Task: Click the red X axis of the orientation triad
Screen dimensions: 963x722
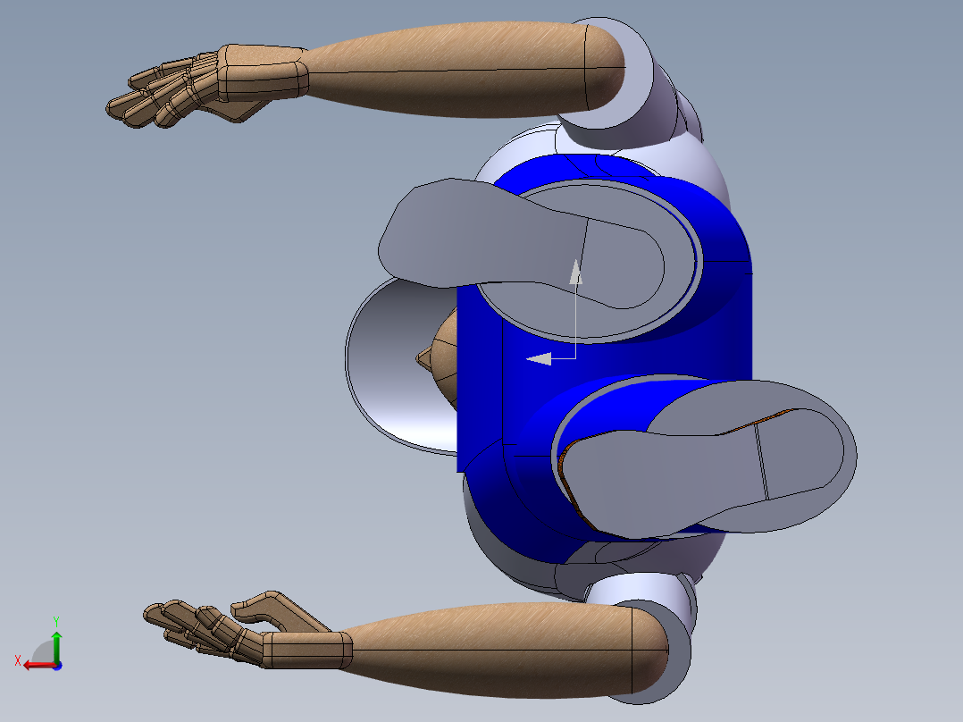Action: [38, 666]
